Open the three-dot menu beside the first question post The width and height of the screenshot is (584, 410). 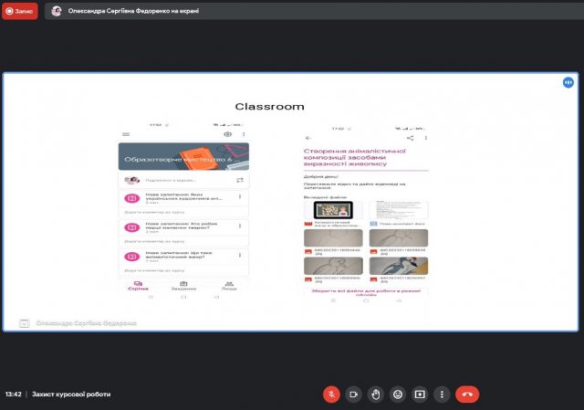click(240, 196)
